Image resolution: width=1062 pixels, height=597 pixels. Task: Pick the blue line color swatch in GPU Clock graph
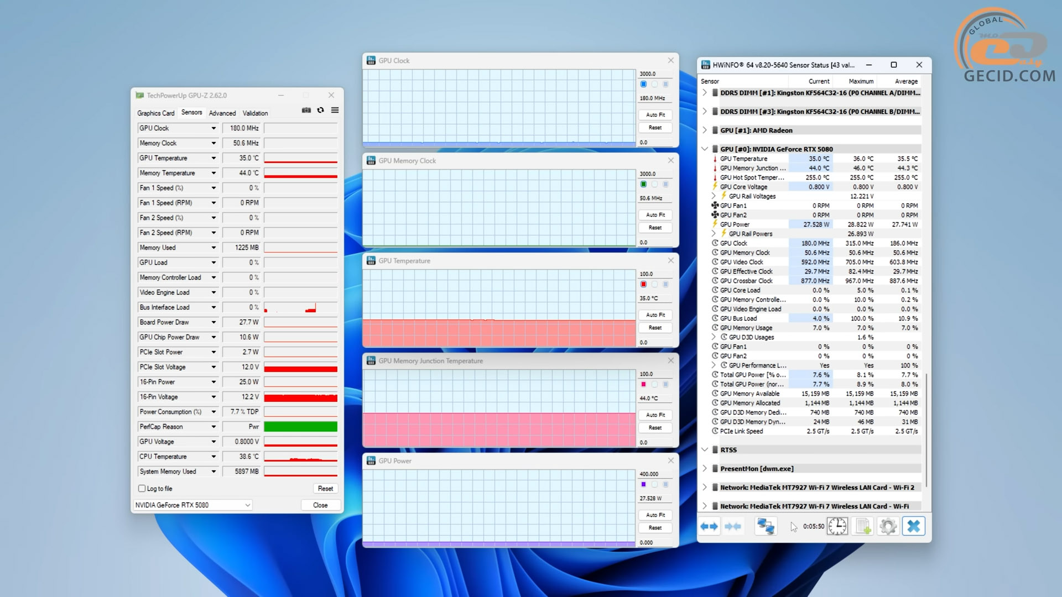tap(643, 85)
